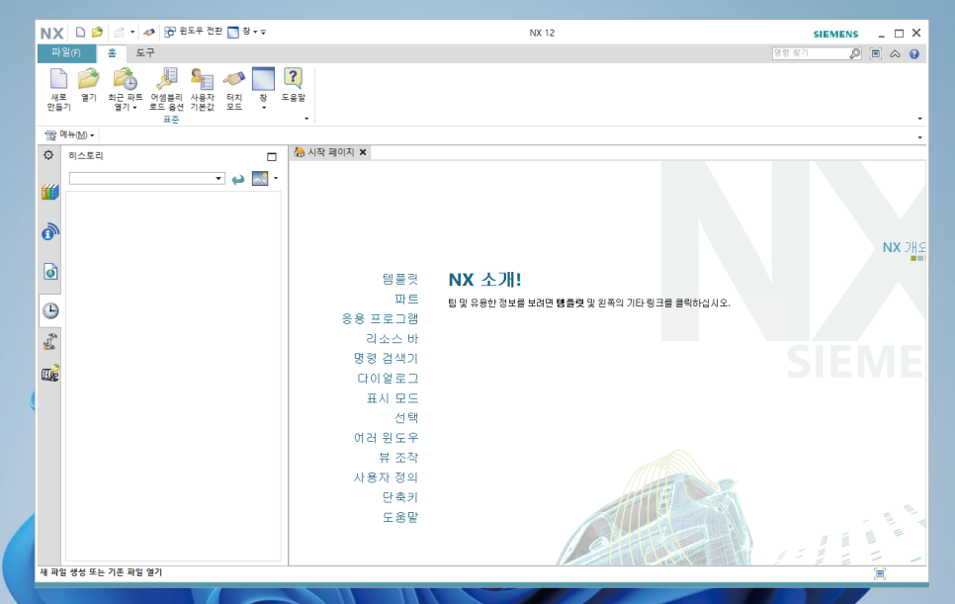
Task: Open the 리소스 바 link
Action: pos(392,338)
